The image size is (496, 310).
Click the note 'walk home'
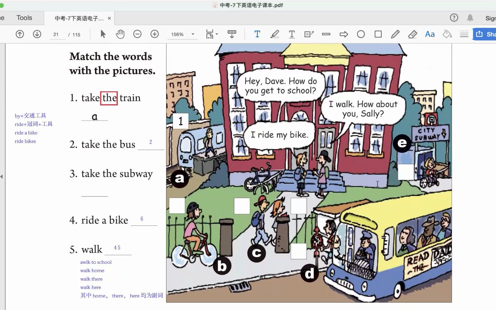coord(92,270)
